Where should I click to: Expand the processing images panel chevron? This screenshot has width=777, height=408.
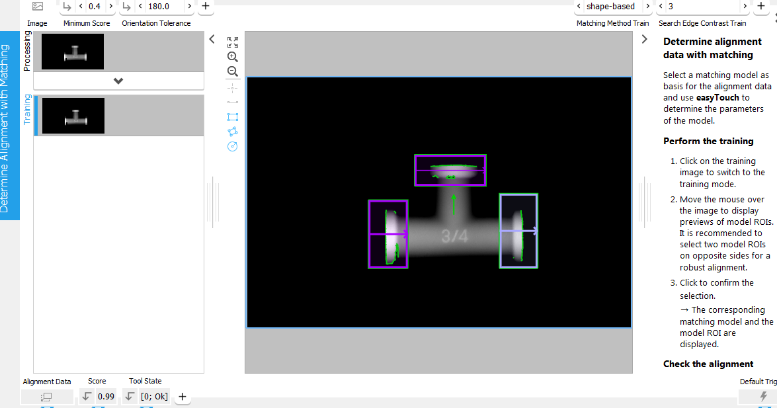tap(118, 81)
